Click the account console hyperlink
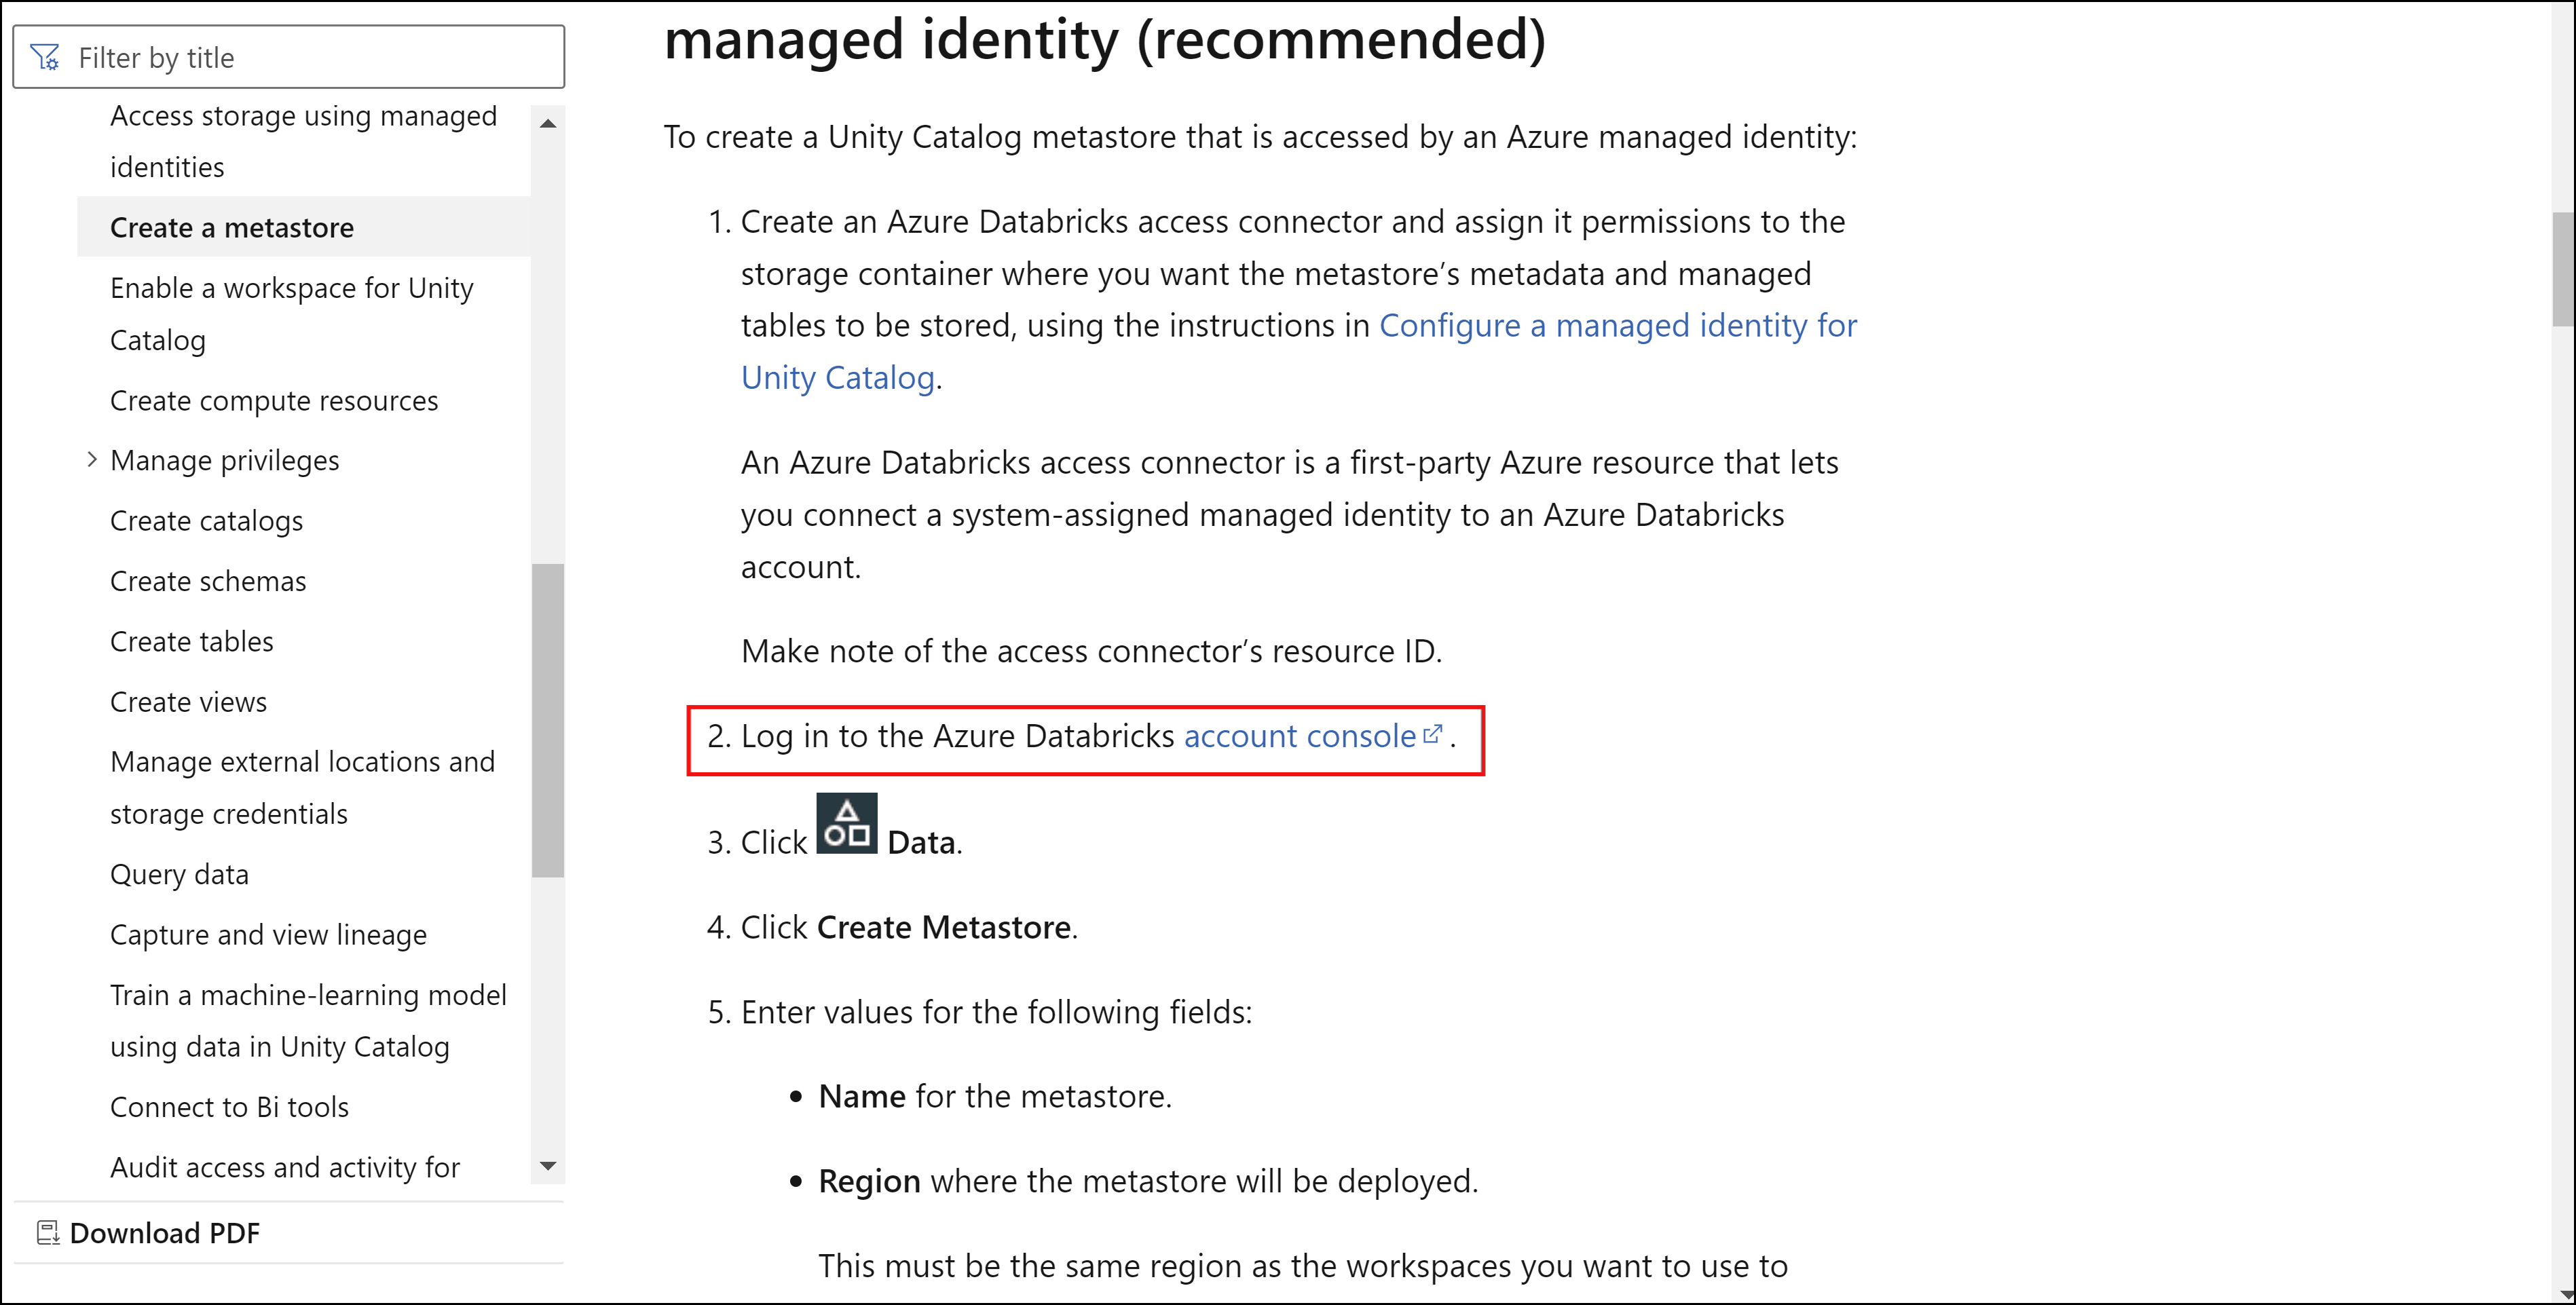 click(1309, 734)
